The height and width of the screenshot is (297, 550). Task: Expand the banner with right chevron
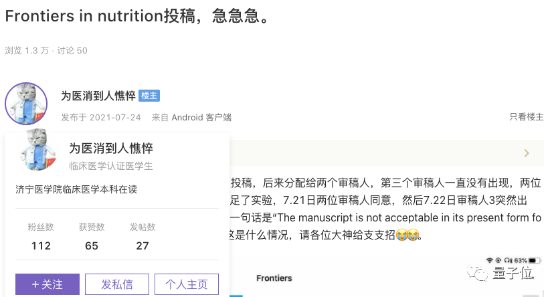[527, 153]
